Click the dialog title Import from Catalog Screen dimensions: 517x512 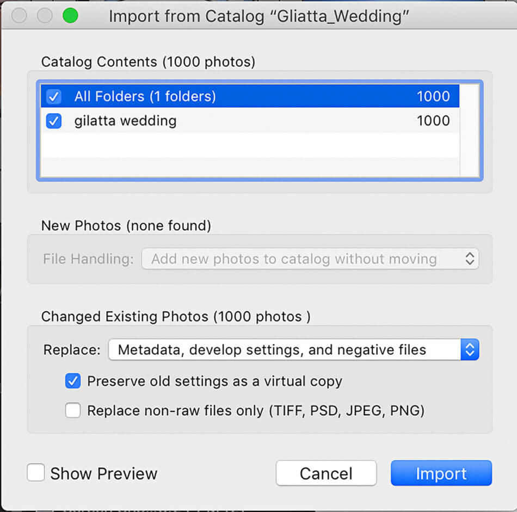(258, 16)
